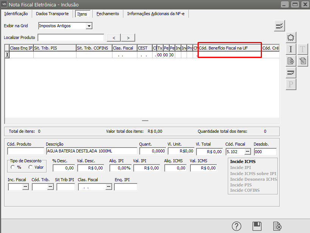Open the 'Exibir na Grid' dropdown
The width and height of the screenshot is (310, 233).
(89, 26)
